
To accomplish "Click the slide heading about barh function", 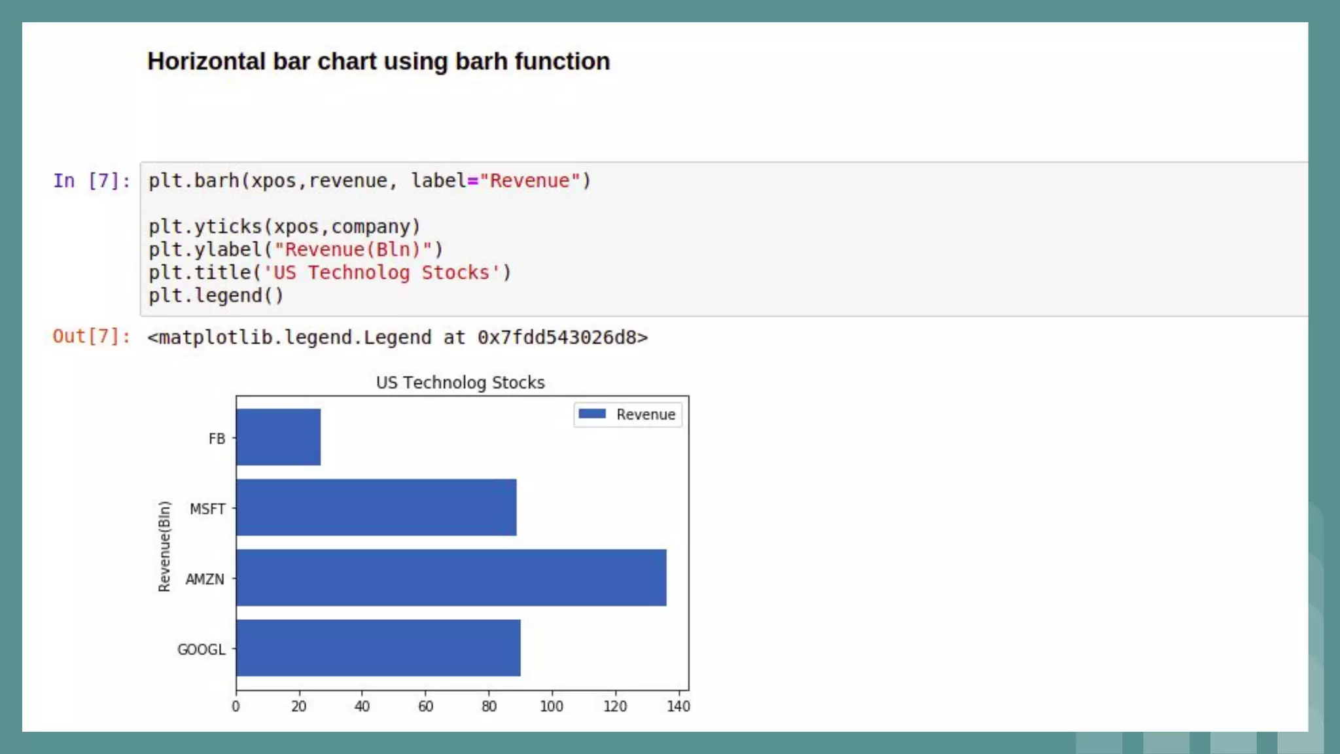I will coord(378,62).
